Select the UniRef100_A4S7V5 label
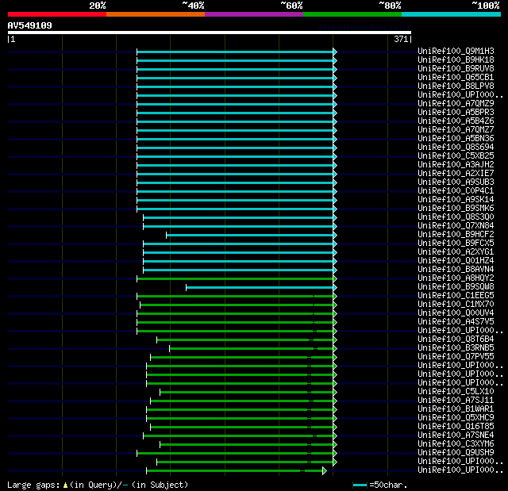 (x=456, y=322)
